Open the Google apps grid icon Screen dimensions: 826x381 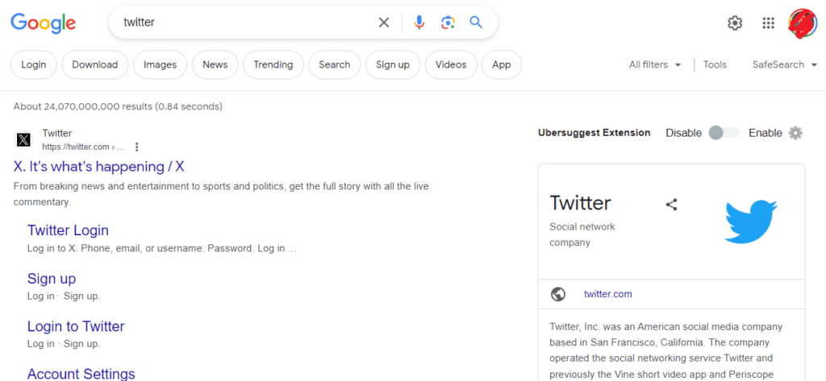point(769,23)
